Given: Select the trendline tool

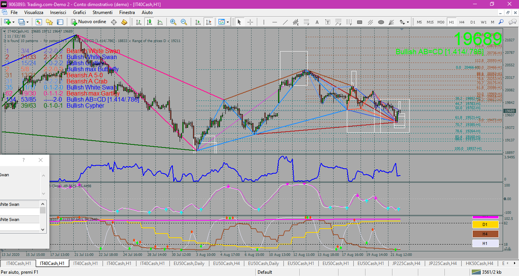Looking at the screenshot, I should tap(285, 22).
